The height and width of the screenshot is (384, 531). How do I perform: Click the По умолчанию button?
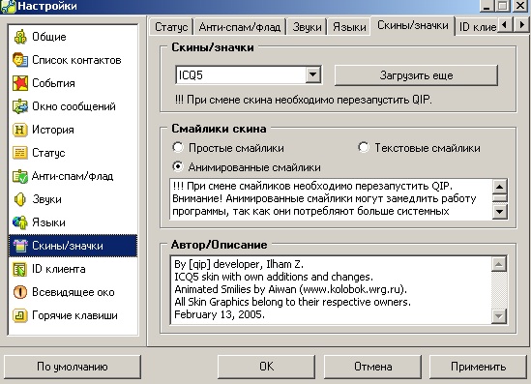tap(73, 367)
